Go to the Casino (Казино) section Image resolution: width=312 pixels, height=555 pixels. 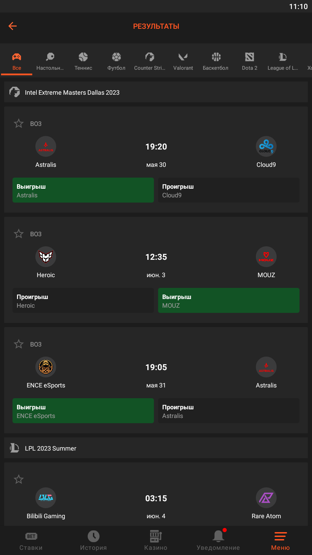[x=156, y=541]
